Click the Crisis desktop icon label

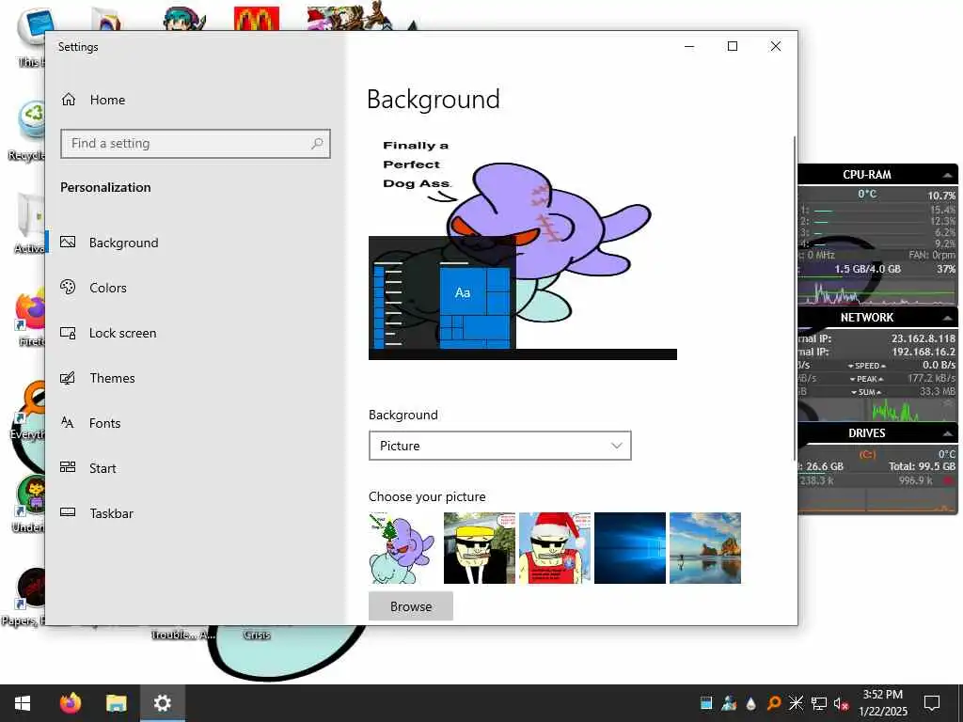pyautogui.click(x=257, y=635)
